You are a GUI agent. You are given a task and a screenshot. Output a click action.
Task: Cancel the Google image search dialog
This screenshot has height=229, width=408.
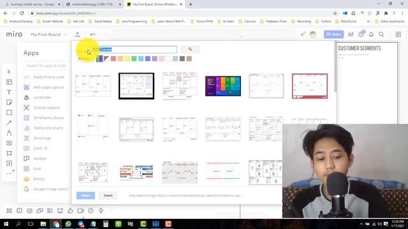[108, 195]
